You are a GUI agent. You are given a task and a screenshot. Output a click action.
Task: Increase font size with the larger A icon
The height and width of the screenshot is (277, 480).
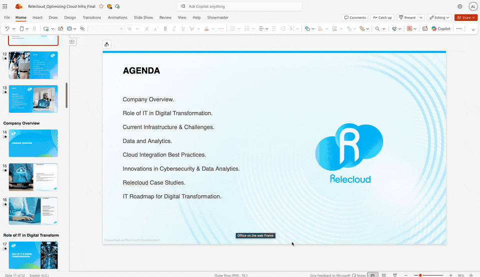point(147,28)
